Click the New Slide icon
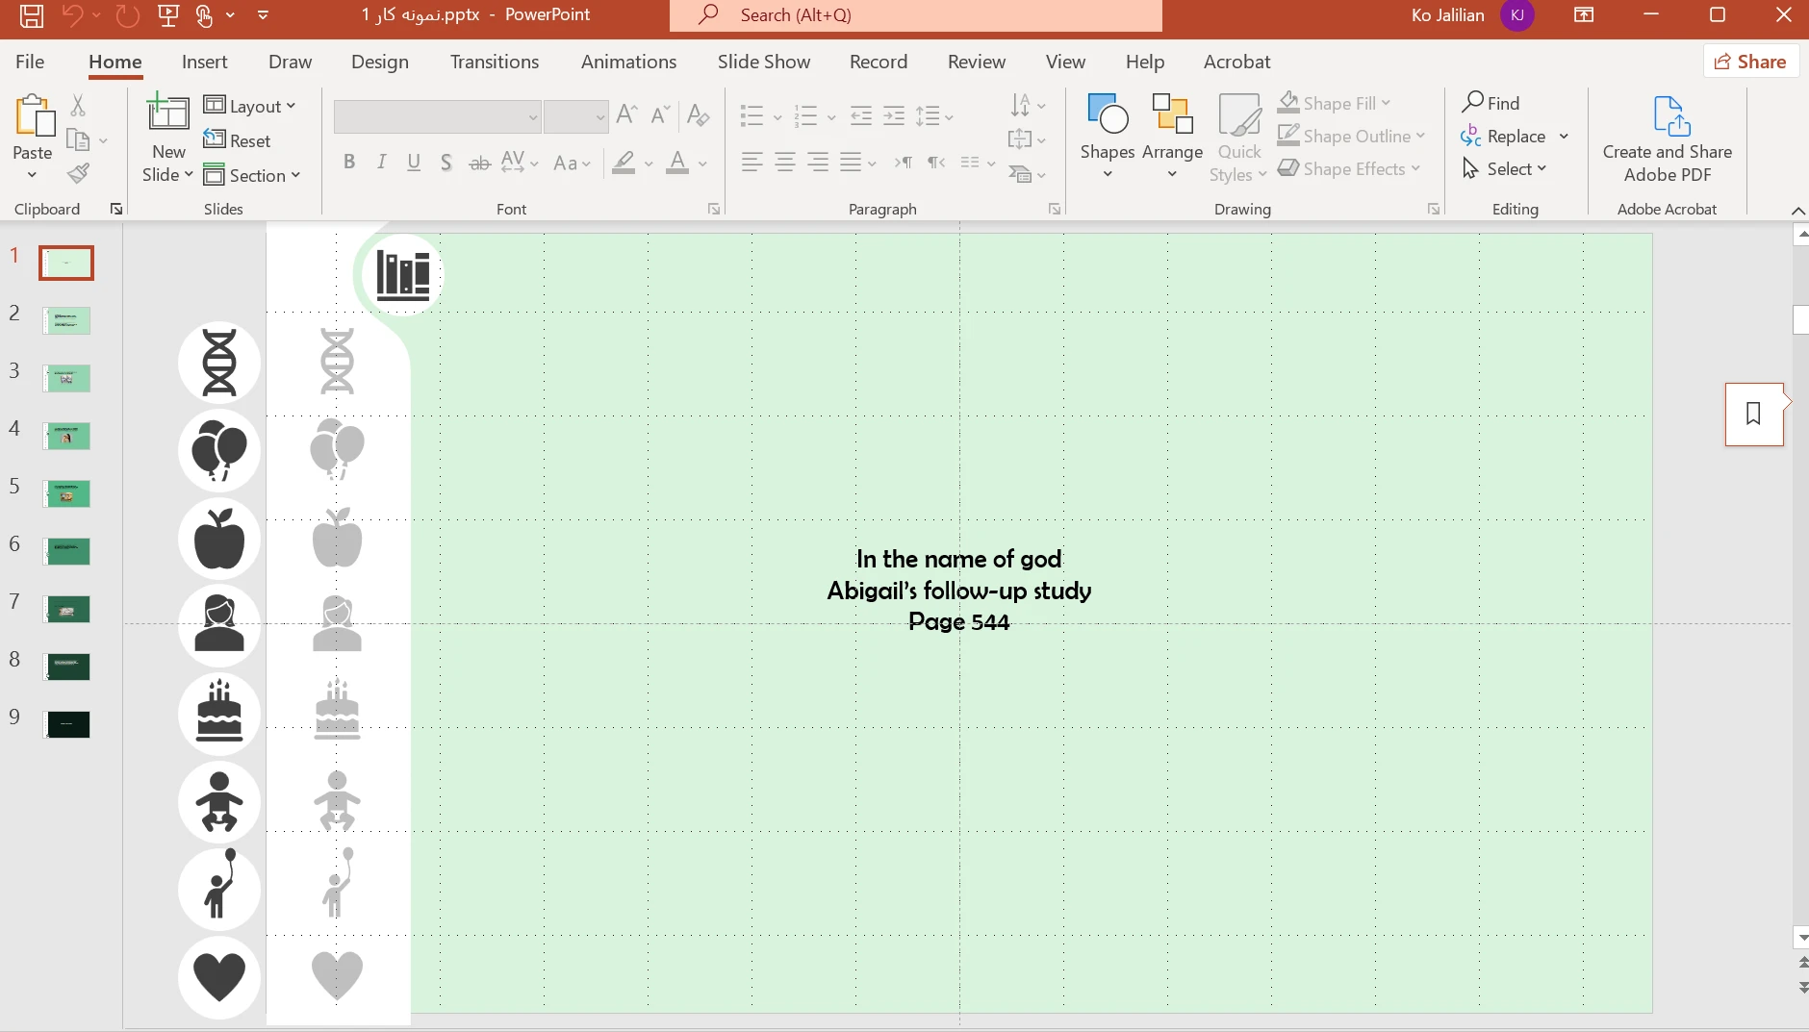Image resolution: width=1809 pixels, height=1032 pixels. [167, 113]
